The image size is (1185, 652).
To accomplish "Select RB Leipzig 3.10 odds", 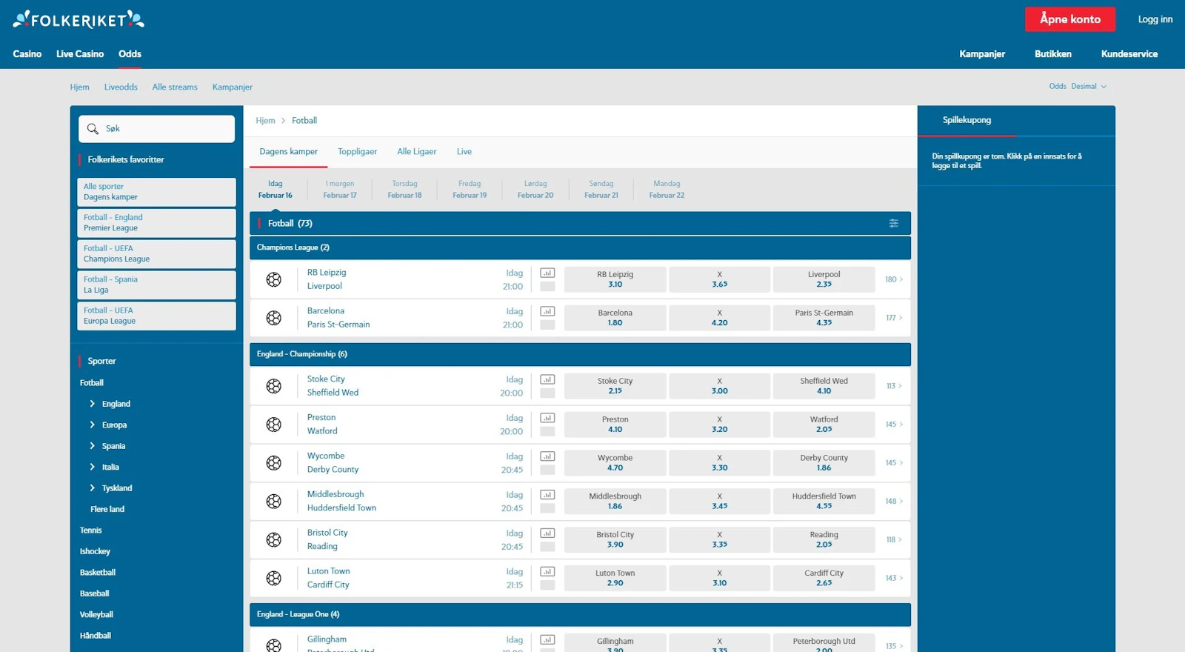I will click(x=615, y=279).
